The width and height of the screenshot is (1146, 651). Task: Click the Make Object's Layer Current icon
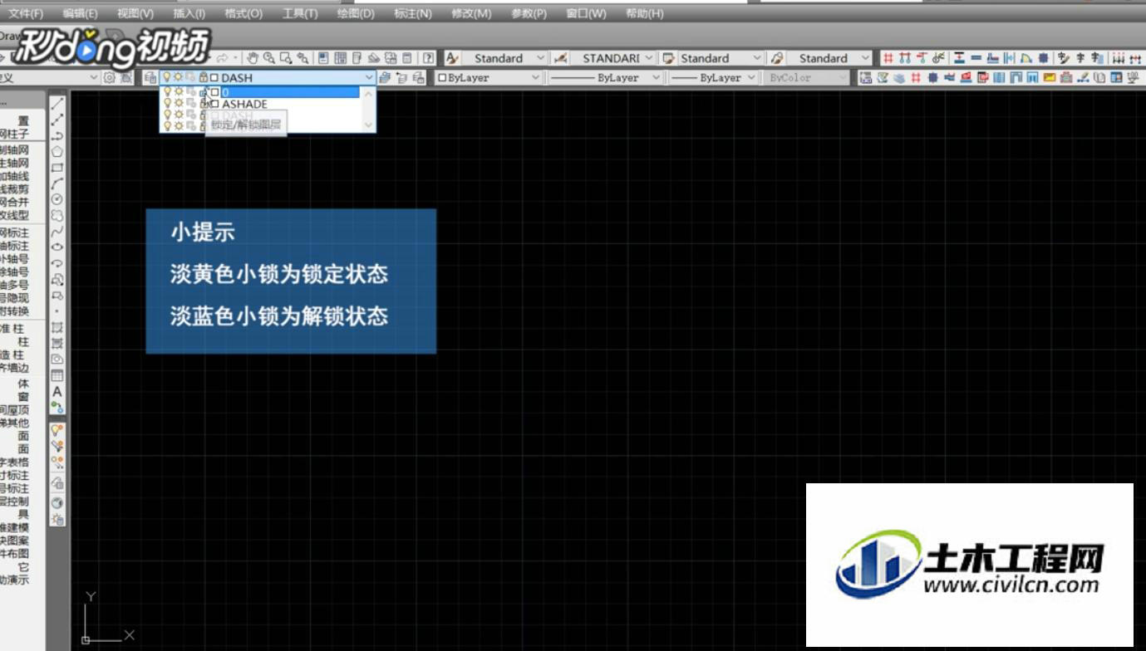point(385,77)
